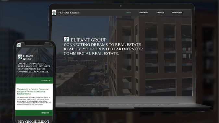The image size is (219, 123).
Task: Select the 'Your Gateway to Lucrative Commercial' heading
Action: pyautogui.click(x=33, y=92)
